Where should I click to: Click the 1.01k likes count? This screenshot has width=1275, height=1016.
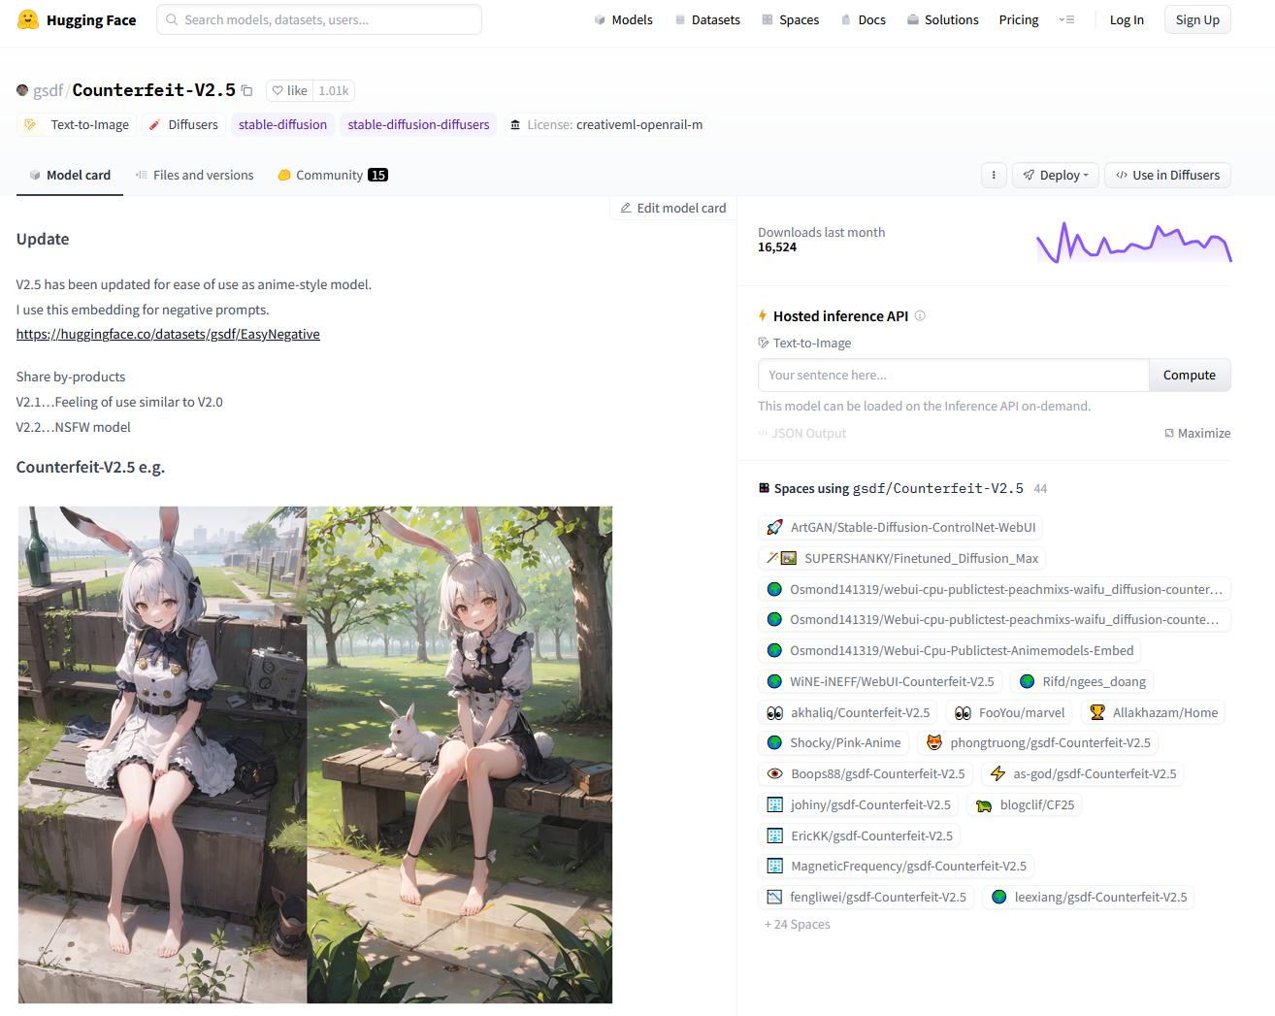click(x=334, y=91)
